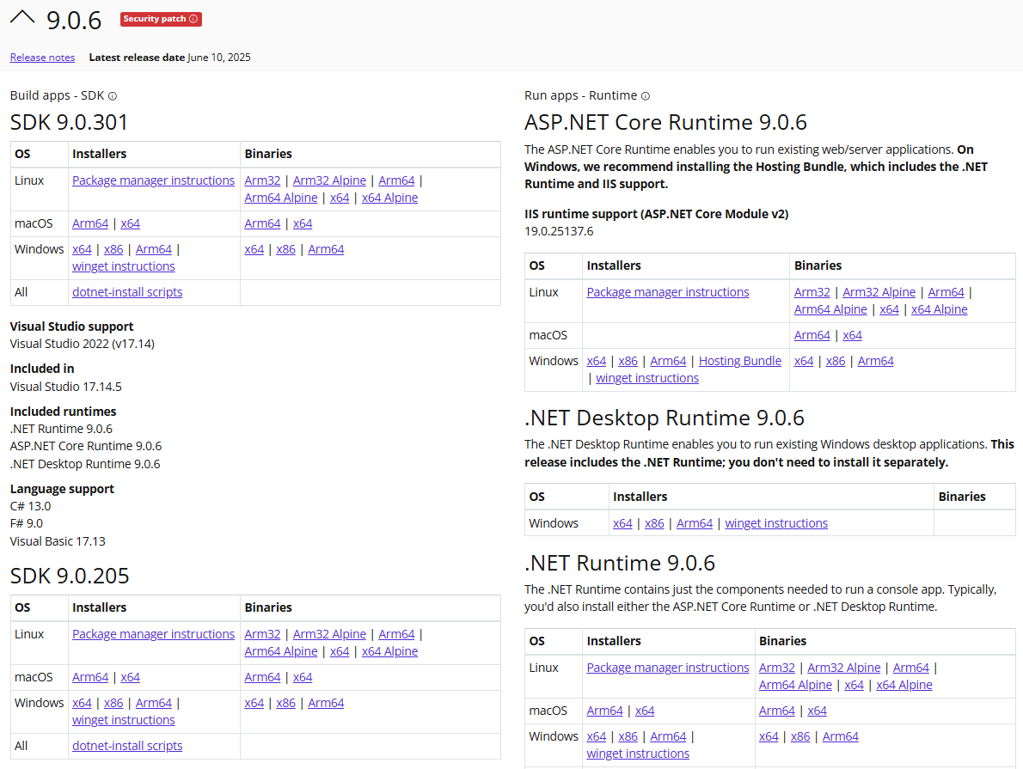Viewport: 1023px width, 769px height.
Task: Open dotnet-install scripts link under SDK 9.0.205
Action: tap(127, 746)
